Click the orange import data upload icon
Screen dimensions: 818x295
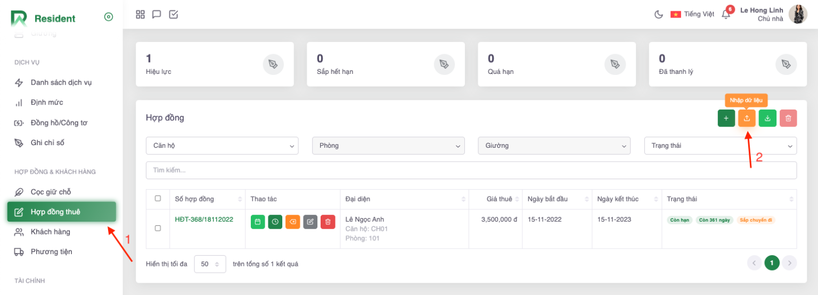[747, 118]
